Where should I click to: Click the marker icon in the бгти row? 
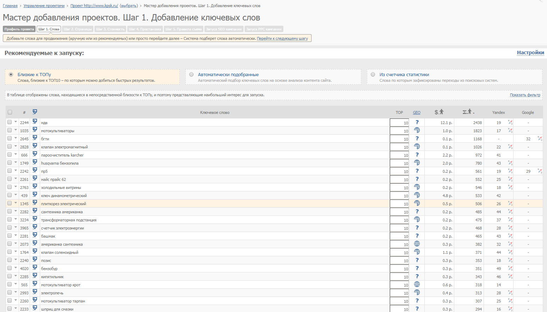35,137
